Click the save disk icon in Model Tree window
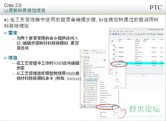Screen dimensions: 166x121 point(87,53)
